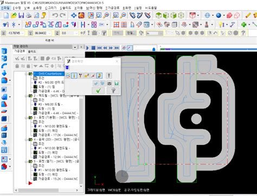Click the Undo arrow in the top toolbar
Image resolution: width=257 pixels, height=196 pixels.
point(55,15)
